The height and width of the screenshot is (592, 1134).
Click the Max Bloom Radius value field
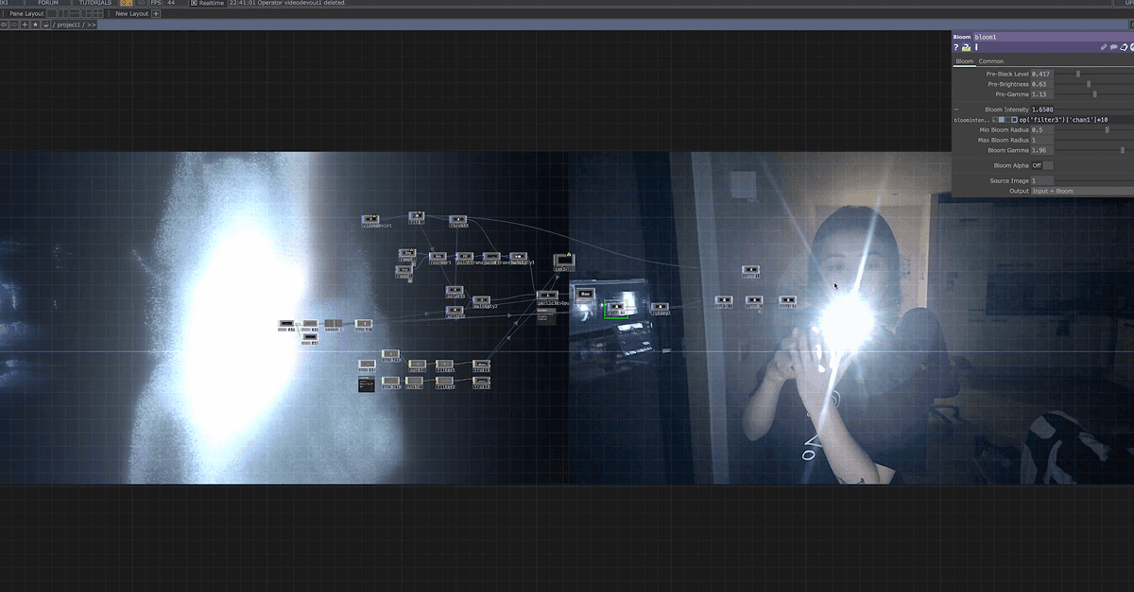pyautogui.click(x=1042, y=140)
